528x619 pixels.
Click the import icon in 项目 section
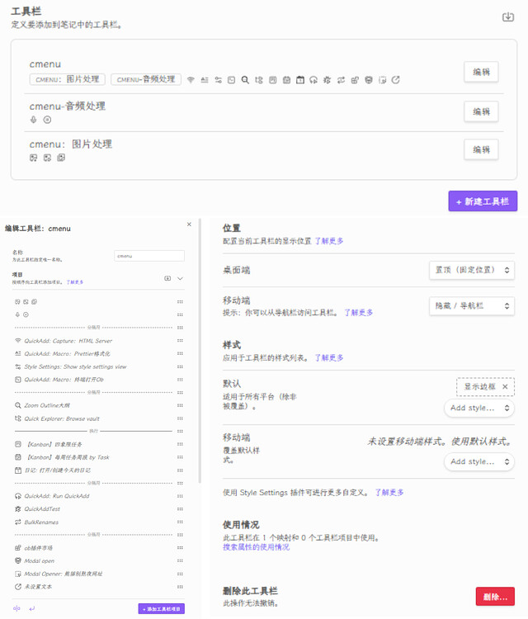(x=167, y=278)
